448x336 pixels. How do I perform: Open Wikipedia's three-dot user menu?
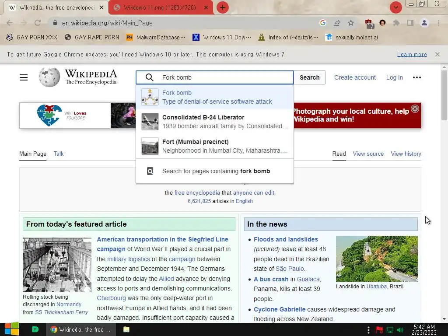coord(417,77)
